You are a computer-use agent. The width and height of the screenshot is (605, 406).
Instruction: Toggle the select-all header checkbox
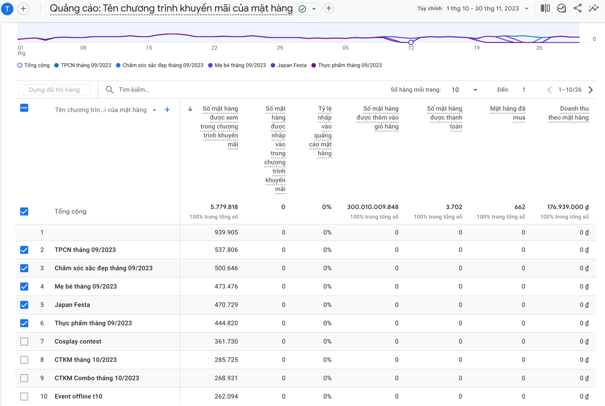coord(24,108)
